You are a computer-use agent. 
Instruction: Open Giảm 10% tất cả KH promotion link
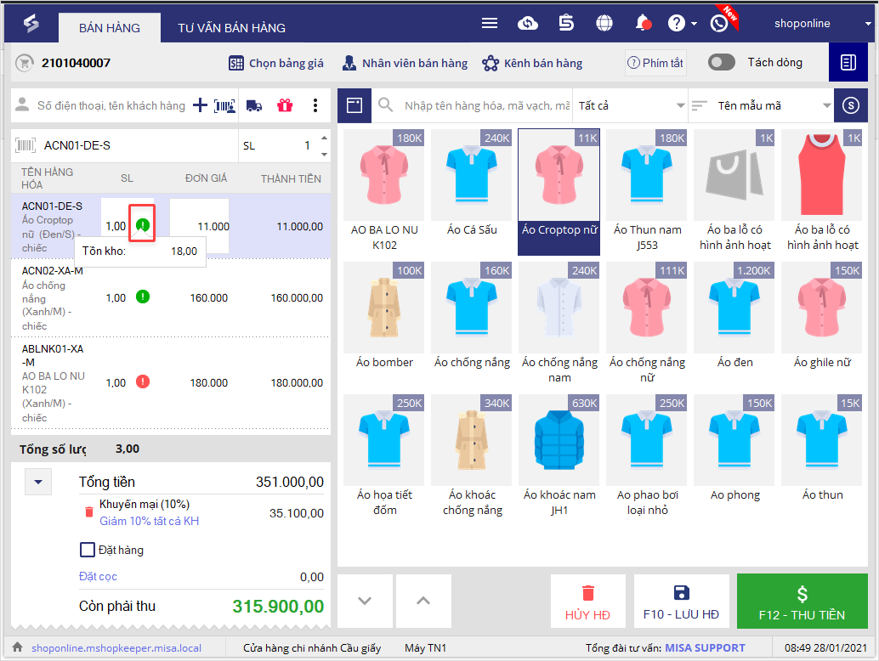[149, 521]
